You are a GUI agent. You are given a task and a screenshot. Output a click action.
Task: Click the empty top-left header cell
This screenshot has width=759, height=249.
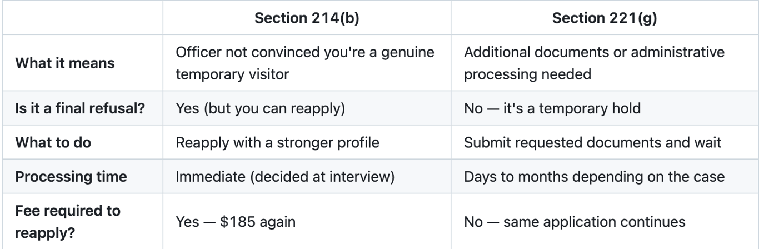click(x=82, y=19)
